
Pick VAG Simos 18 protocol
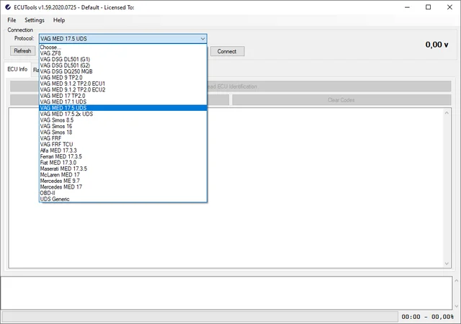pos(56,132)
